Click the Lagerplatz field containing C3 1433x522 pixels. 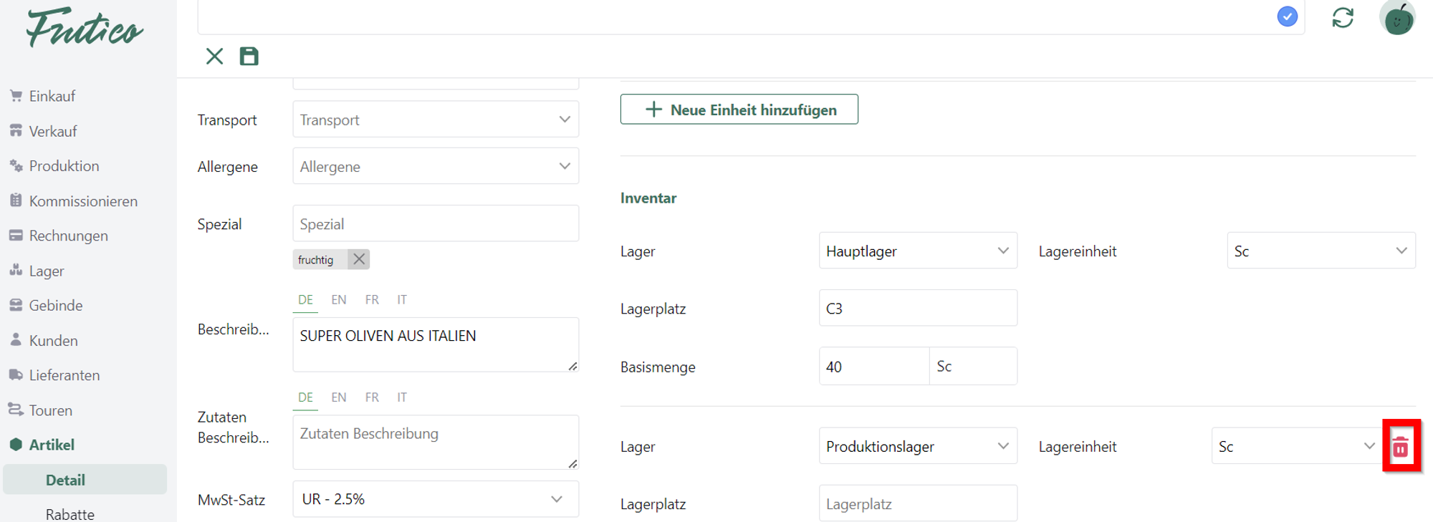click(x=917, y=309)
